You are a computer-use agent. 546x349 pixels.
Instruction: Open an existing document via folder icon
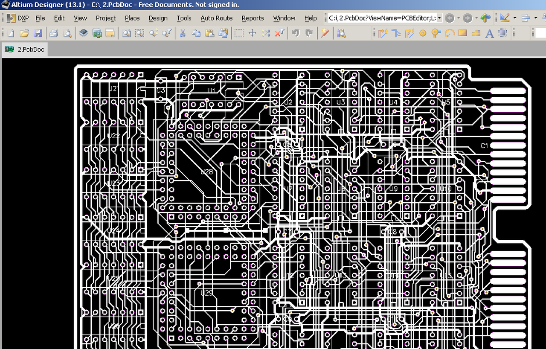pyautogui.click(x=24, y=33)
